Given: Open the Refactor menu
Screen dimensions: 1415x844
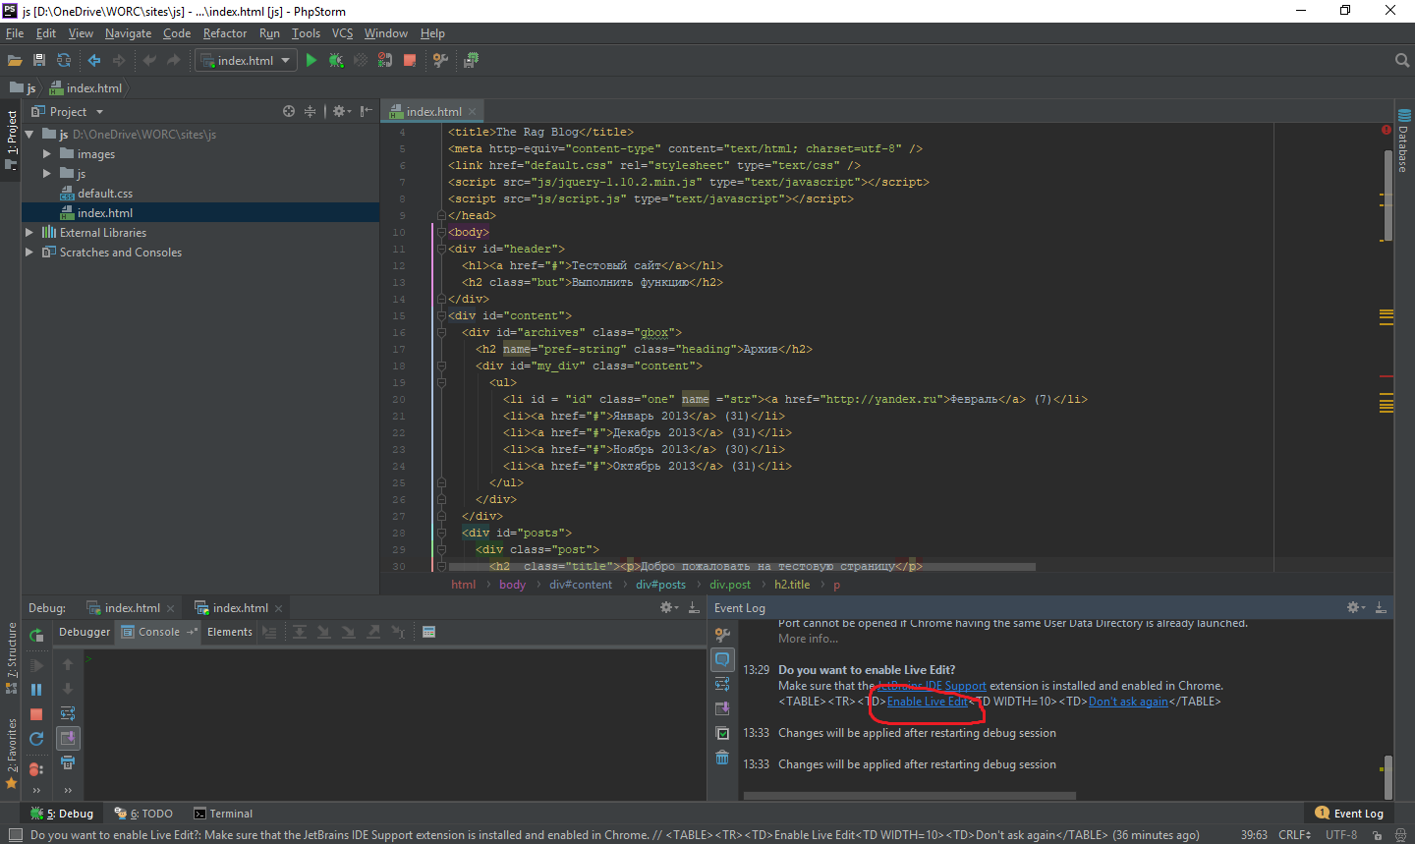Looking at the screenshot, I should [225, 33].
